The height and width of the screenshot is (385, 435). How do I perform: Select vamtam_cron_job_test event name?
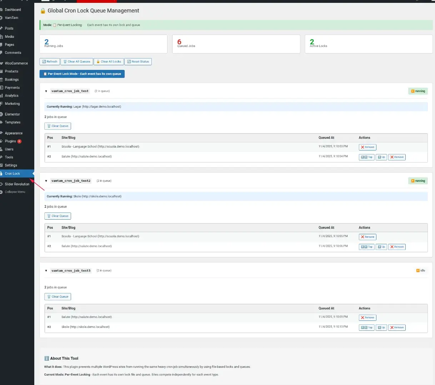pyautogui.click(x=70, y=91)
